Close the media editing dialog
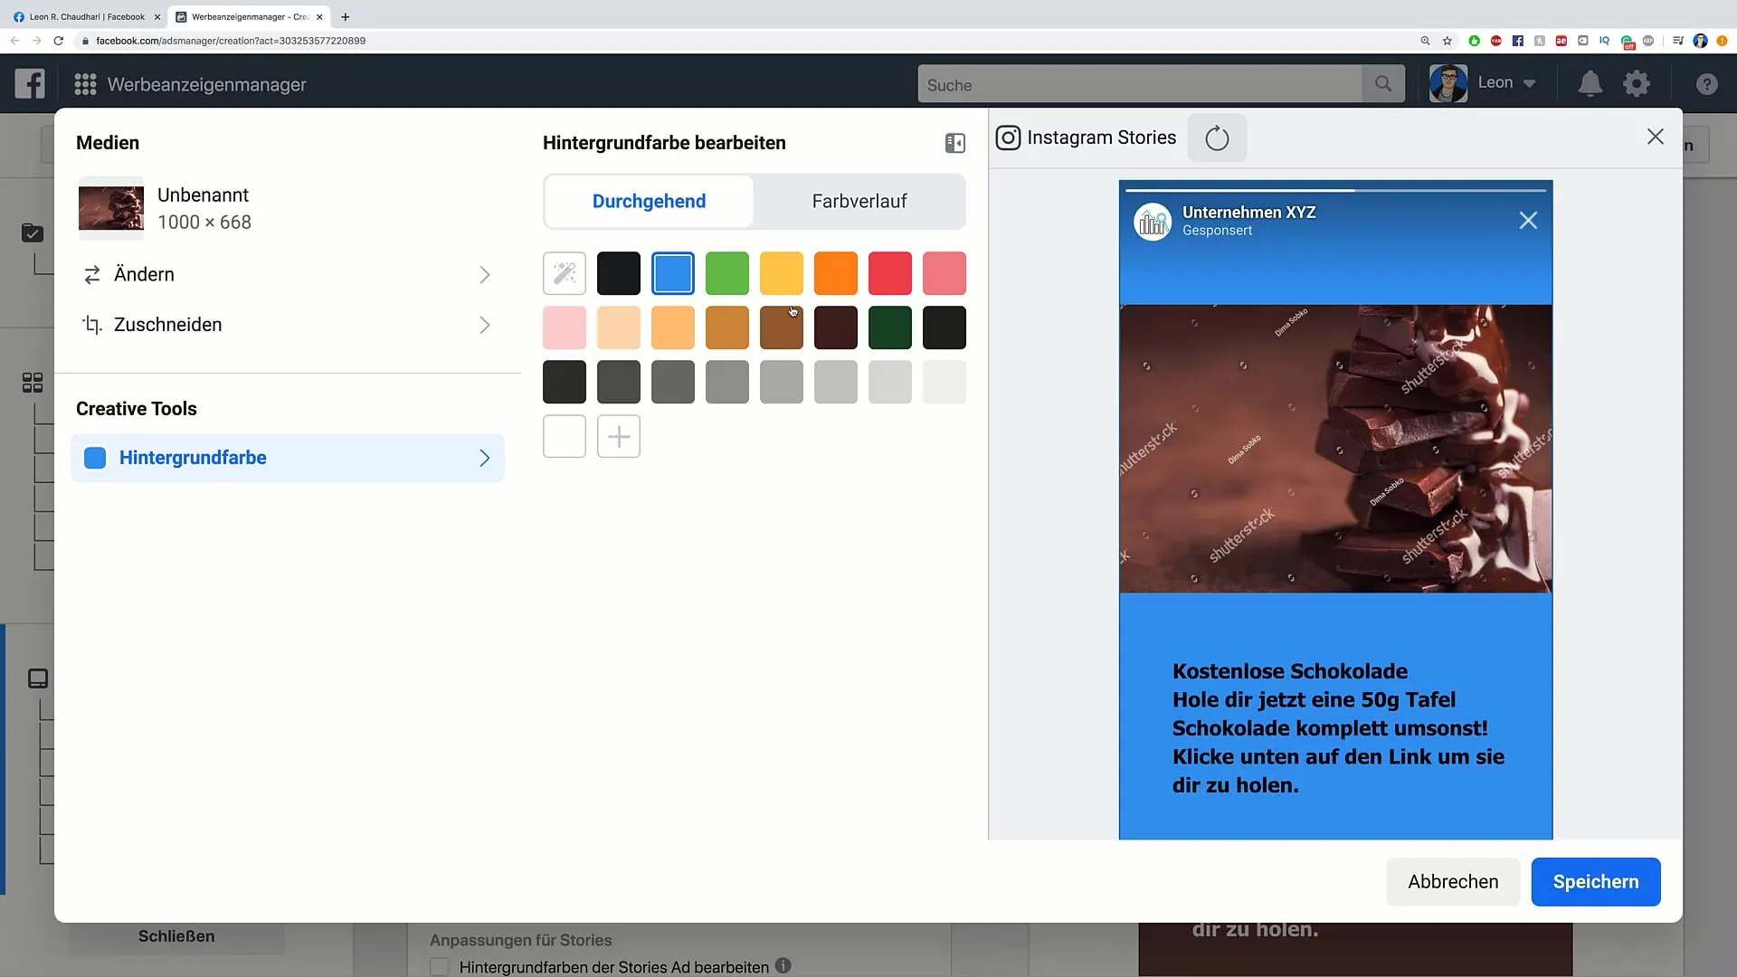 point(1655,137)
